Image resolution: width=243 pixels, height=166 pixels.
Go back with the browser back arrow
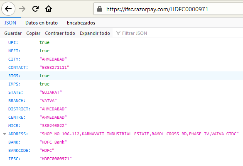click(8, 9)
